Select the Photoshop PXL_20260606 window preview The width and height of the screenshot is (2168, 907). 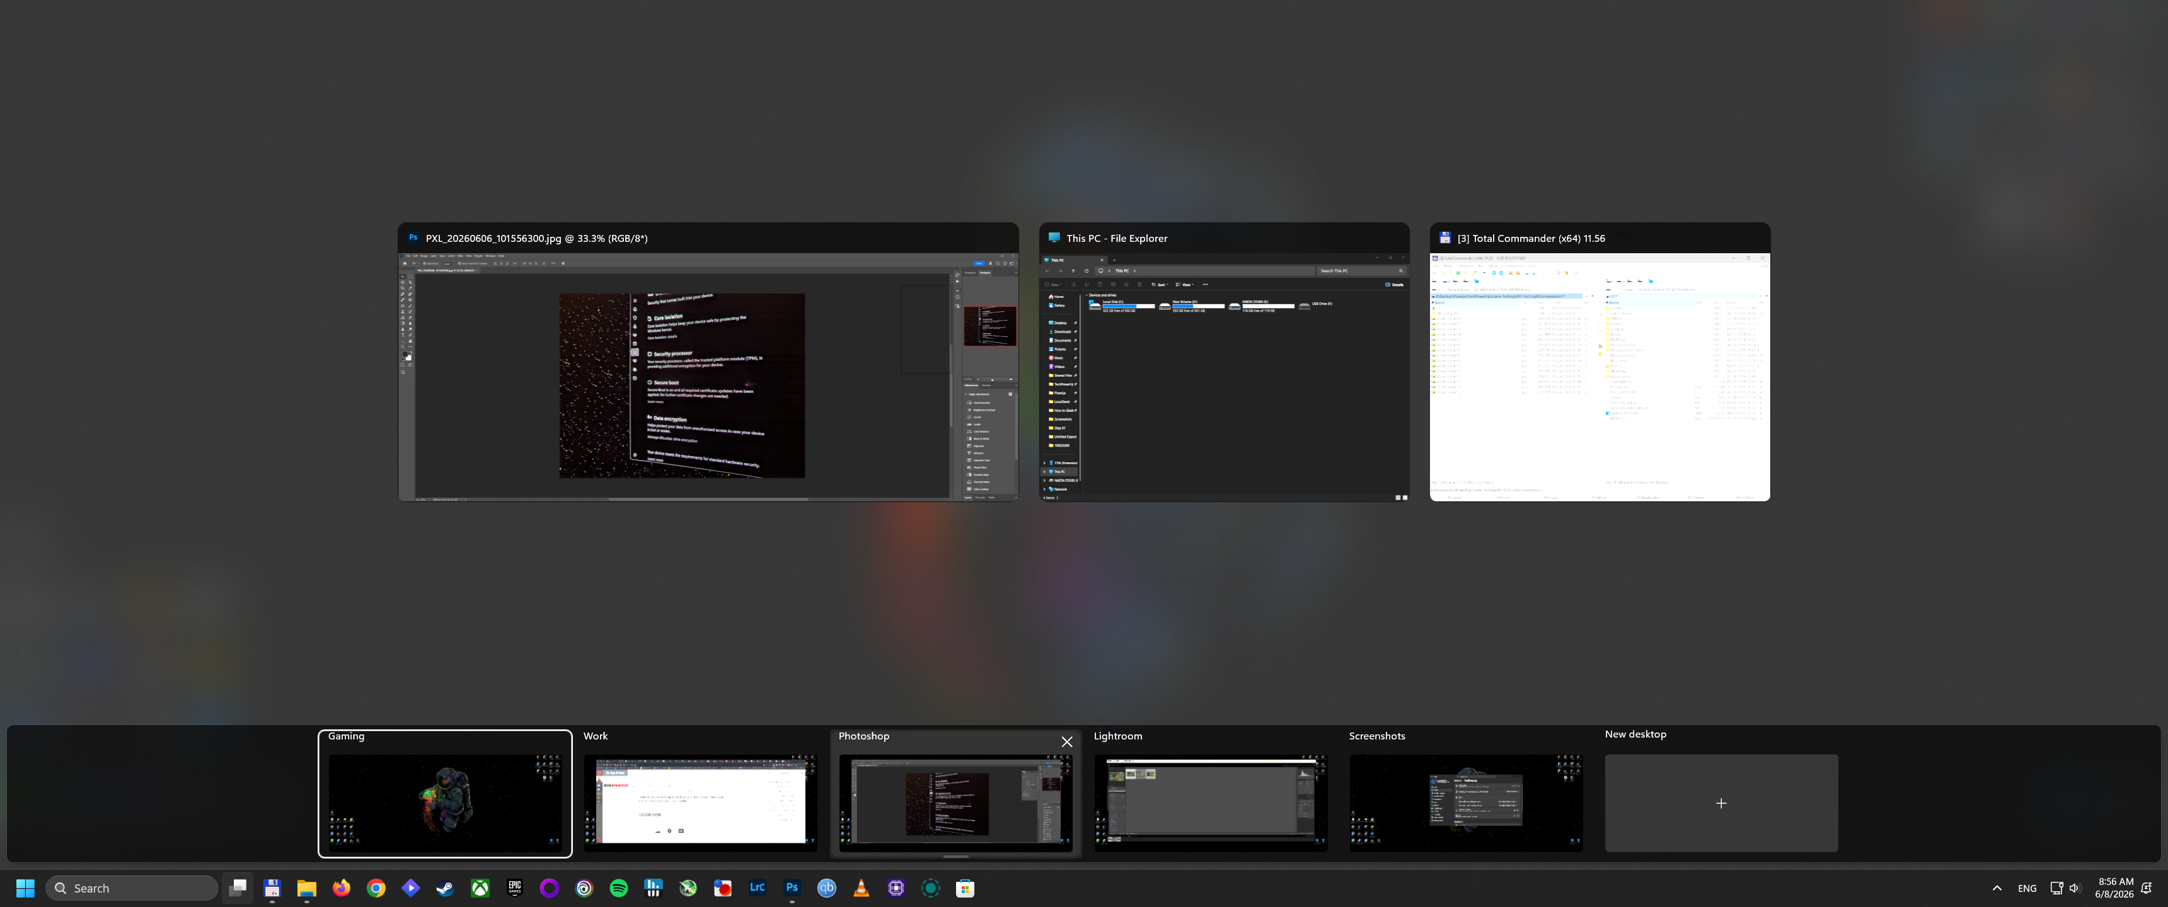pyautogui.click(x=708, y=363)
